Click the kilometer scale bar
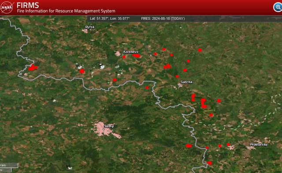 click(9, 165)
